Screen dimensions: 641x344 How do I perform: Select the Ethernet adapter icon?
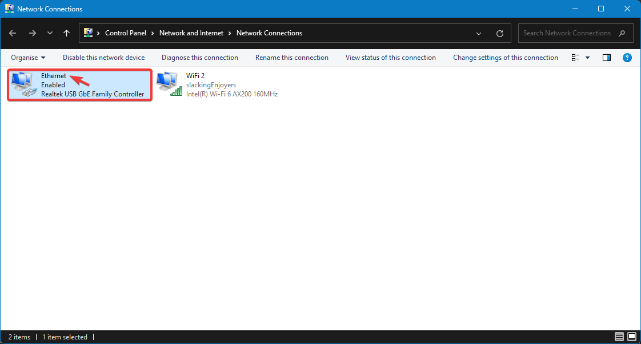pos(24,84)
